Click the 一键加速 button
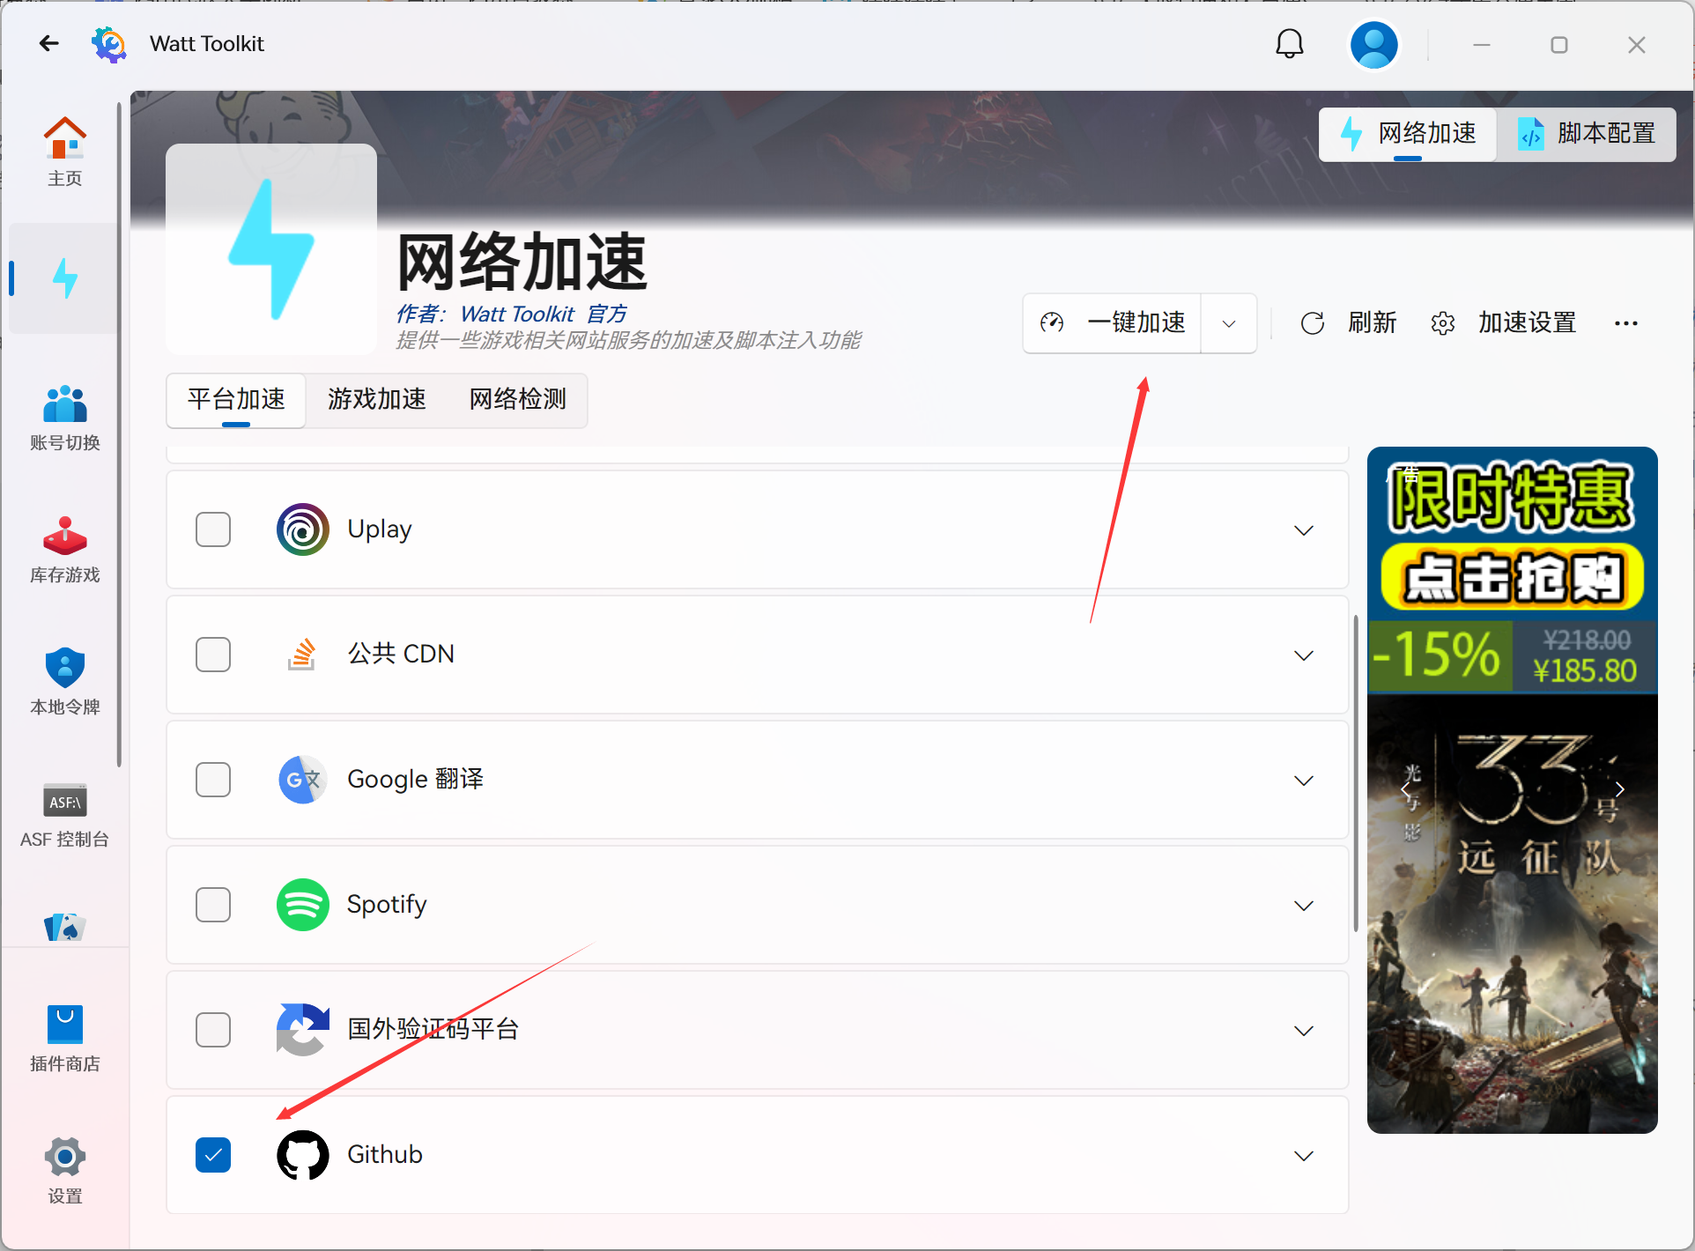Viewport: 1695px width, 1251px height. 1114,323
